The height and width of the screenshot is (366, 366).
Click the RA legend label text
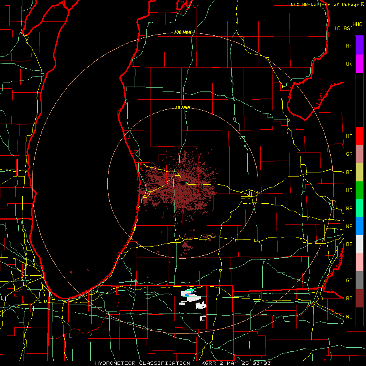[x=349, y=208]
